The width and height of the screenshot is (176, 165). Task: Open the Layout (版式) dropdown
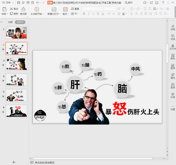[66, 14]
